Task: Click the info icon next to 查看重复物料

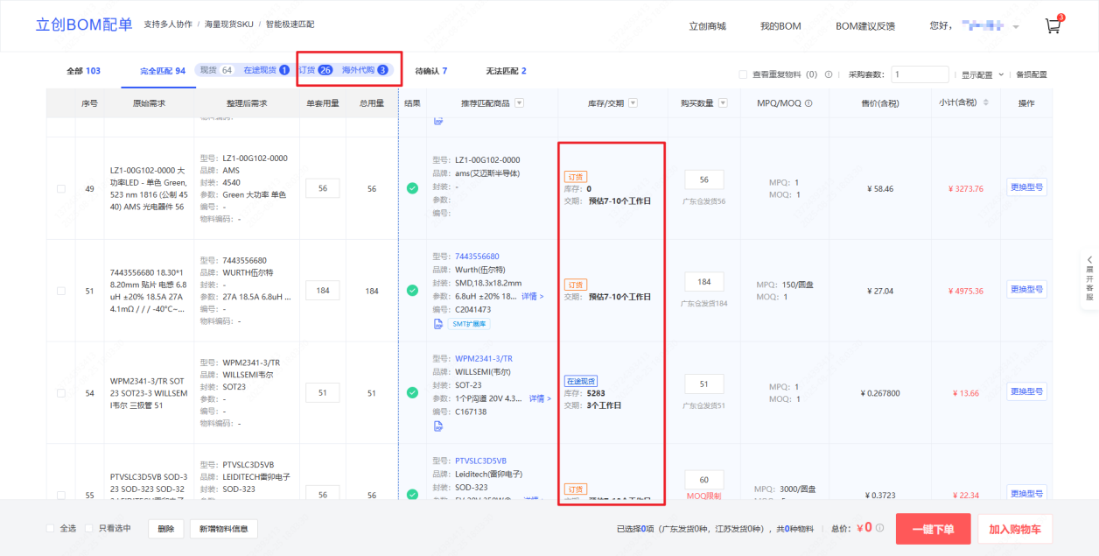Action: point(828,74)
